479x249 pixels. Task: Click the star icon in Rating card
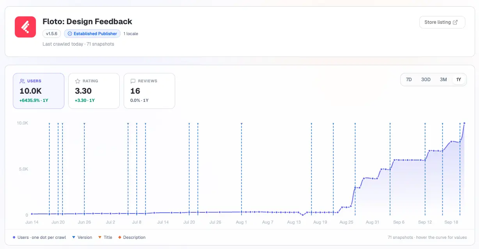78,81
